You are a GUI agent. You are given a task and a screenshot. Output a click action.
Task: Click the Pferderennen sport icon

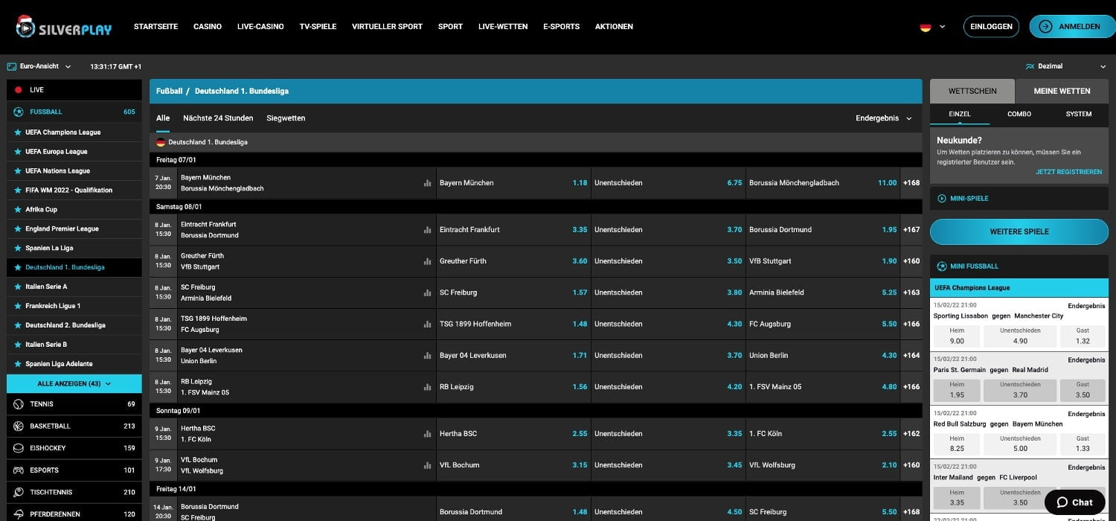[x=19, y=514]
